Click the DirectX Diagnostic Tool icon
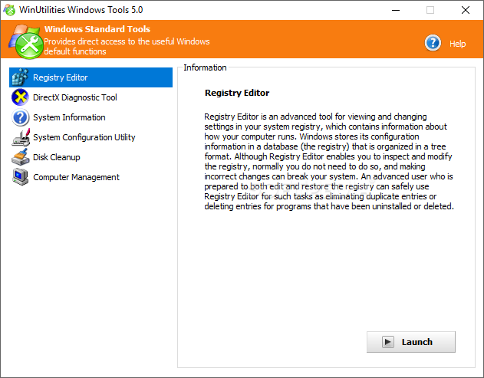 [x=20, y=97]
